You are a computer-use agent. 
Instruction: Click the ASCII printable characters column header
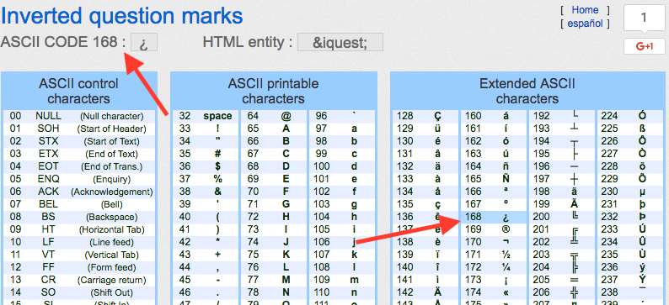(274, 91)
